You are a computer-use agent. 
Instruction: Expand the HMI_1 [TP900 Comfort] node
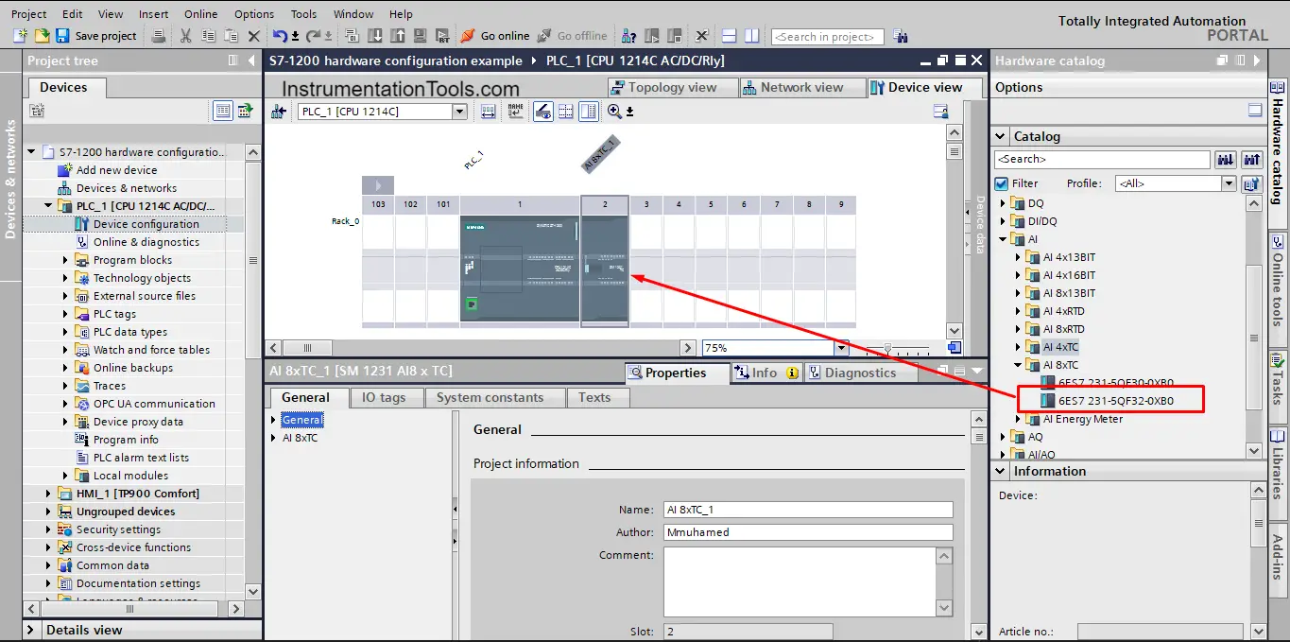[x=49, y=494]
